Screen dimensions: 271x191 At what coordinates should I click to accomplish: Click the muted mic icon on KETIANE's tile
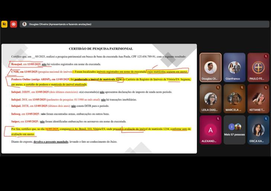click(x=266, y=87)
